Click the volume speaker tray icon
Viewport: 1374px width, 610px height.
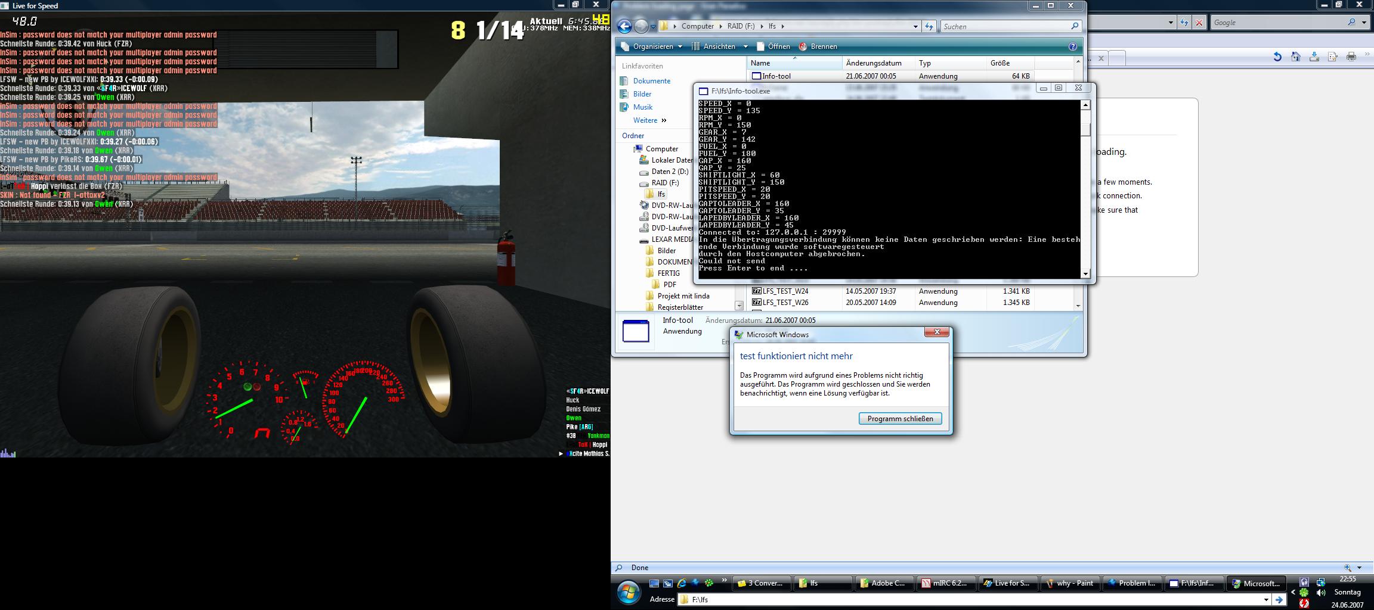coord(1322,593)
